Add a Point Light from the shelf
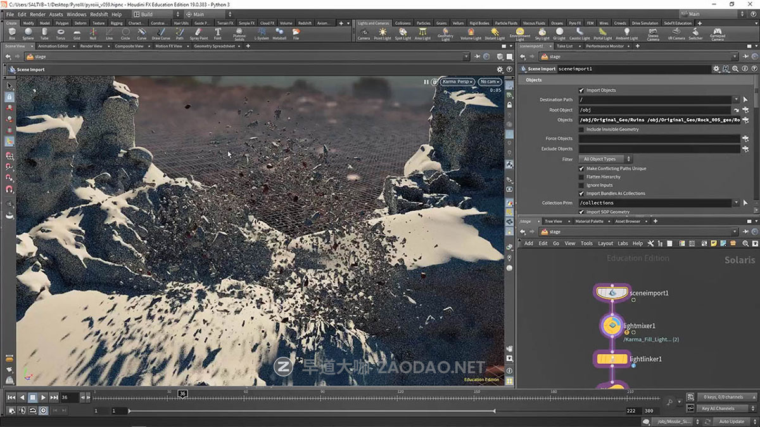 point(383,34)
